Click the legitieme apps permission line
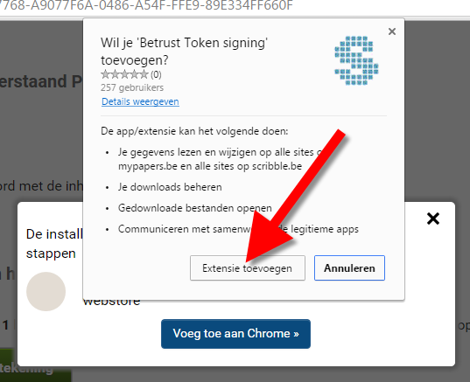 (x=238, y=229)
